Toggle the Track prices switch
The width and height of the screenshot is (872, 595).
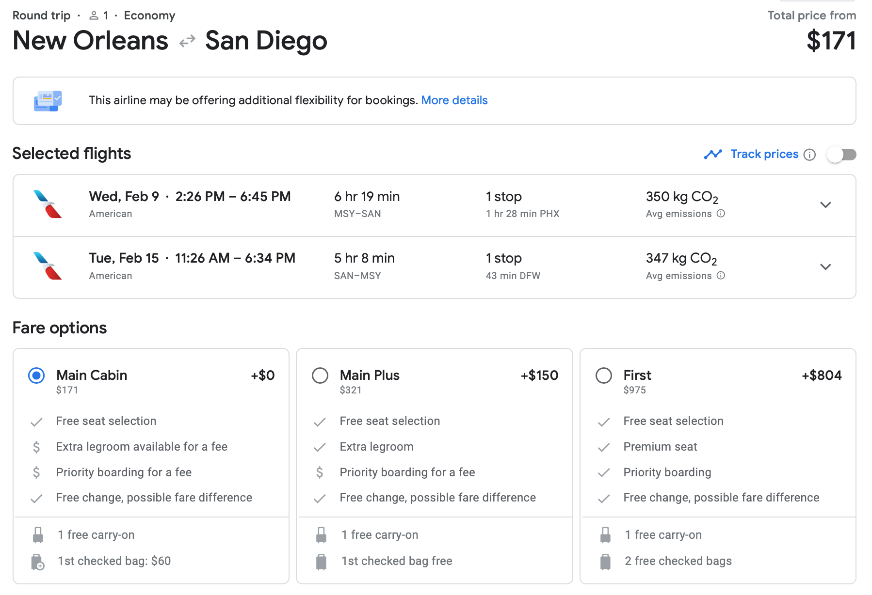click(841, 155)
